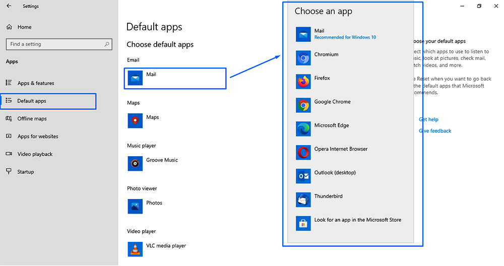The image size is (504, 266).
Task: Open the Home settings page
Action: [24, 27]
